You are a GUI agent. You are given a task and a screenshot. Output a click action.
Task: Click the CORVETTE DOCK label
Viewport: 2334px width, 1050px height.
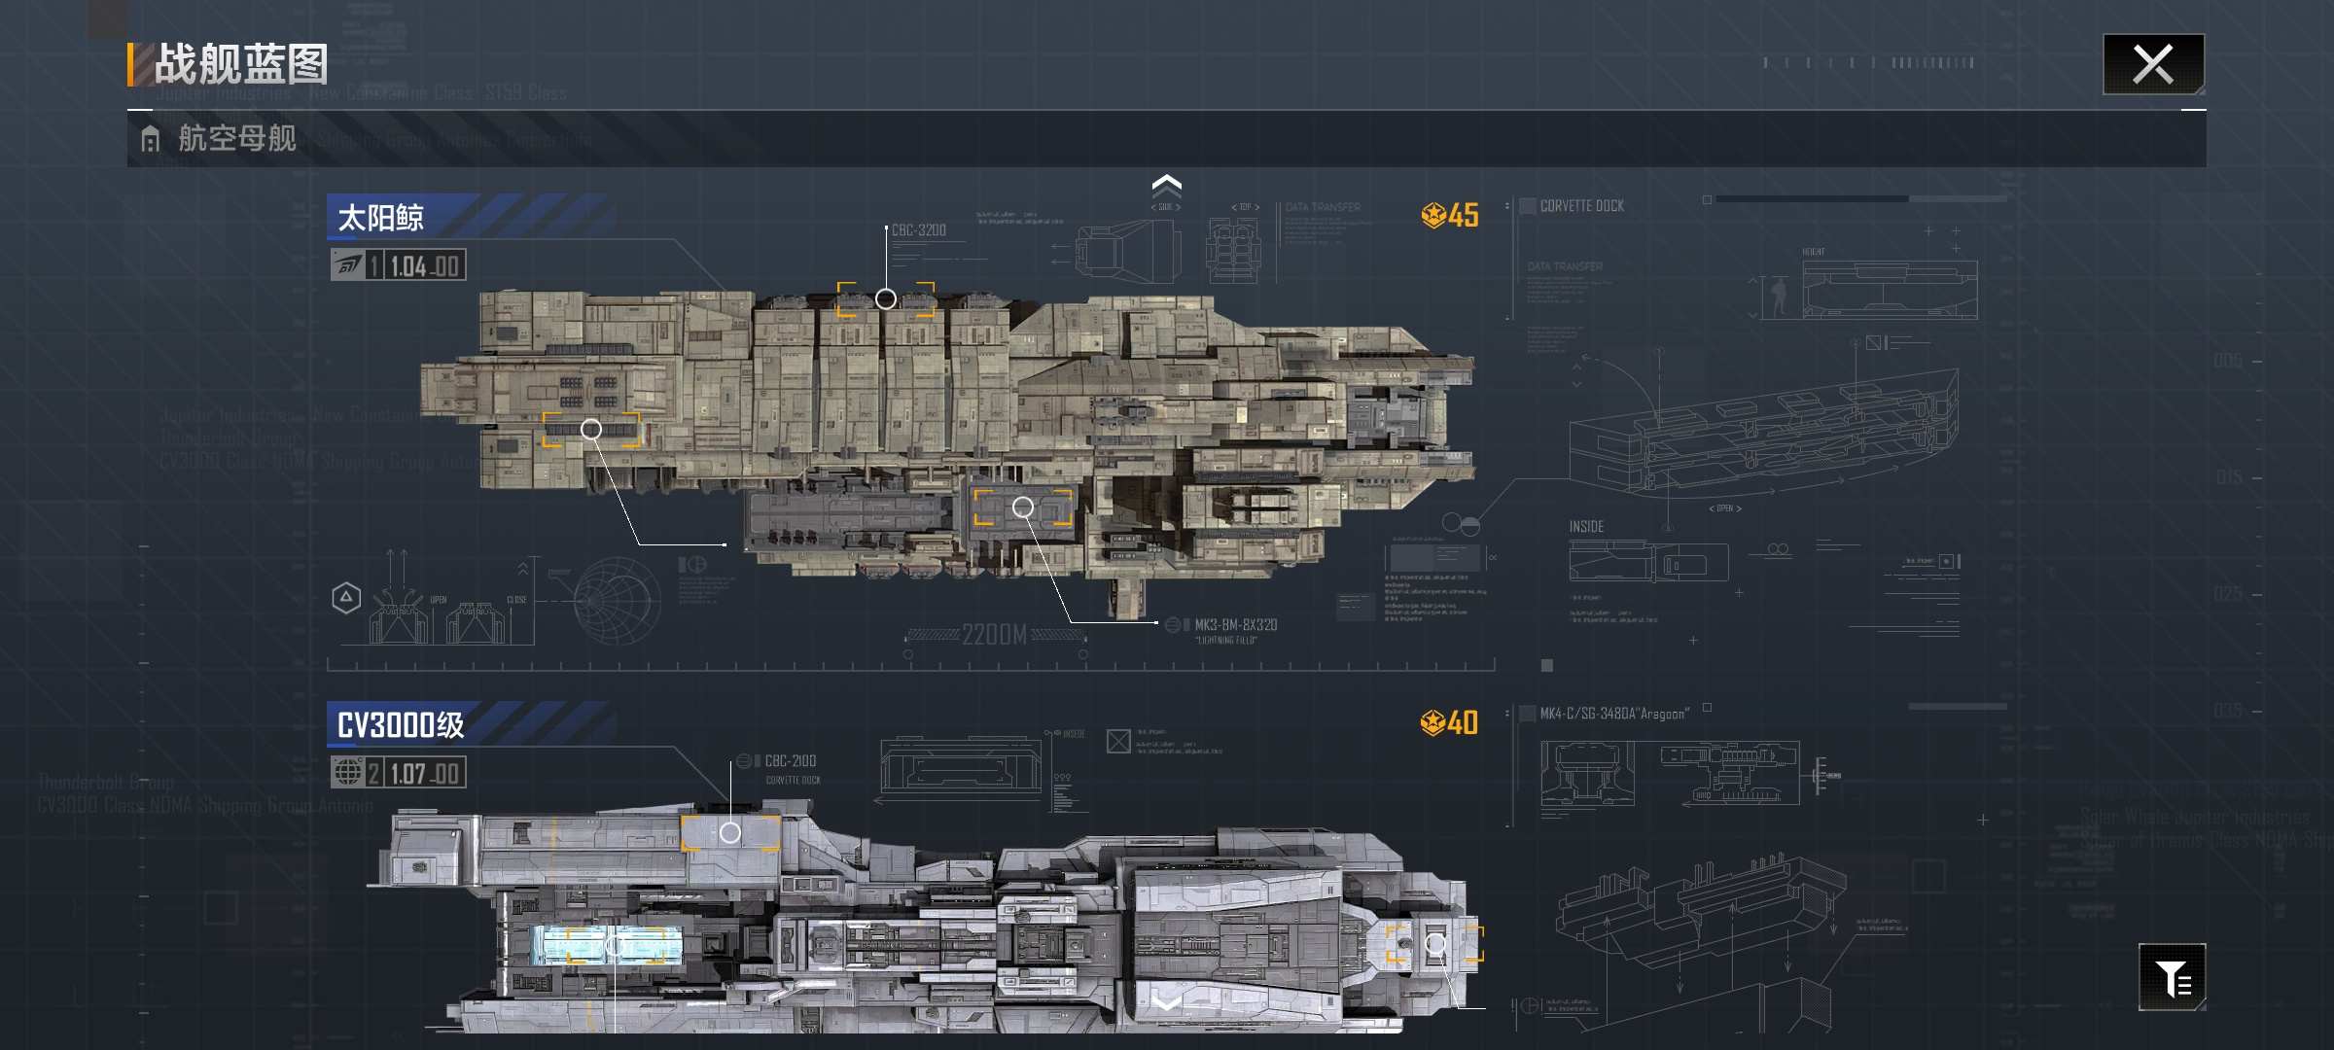coord(1581,206)
